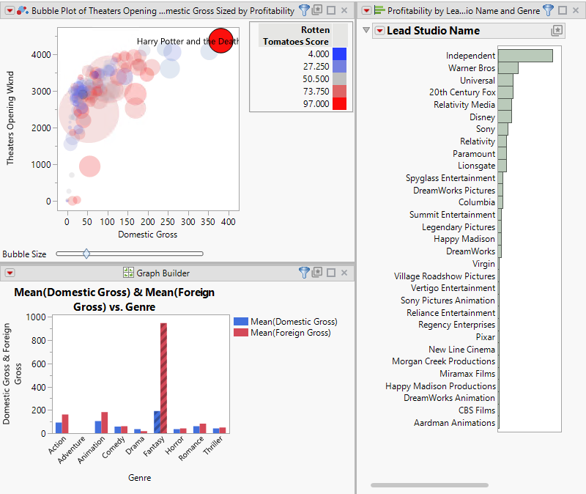
Task: Toggle the Profitability by Lead Studio red triangle menu
Action: (368, 10)
